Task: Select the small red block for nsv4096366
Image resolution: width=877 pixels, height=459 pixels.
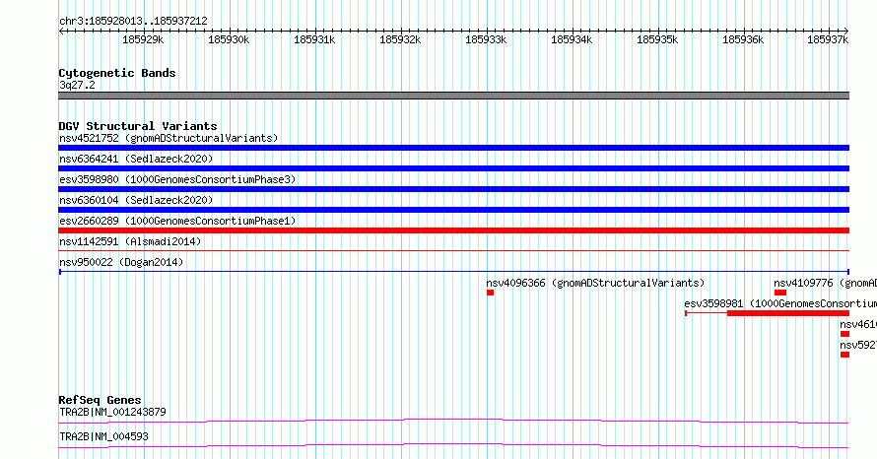Action: click(x=490, y=293)
